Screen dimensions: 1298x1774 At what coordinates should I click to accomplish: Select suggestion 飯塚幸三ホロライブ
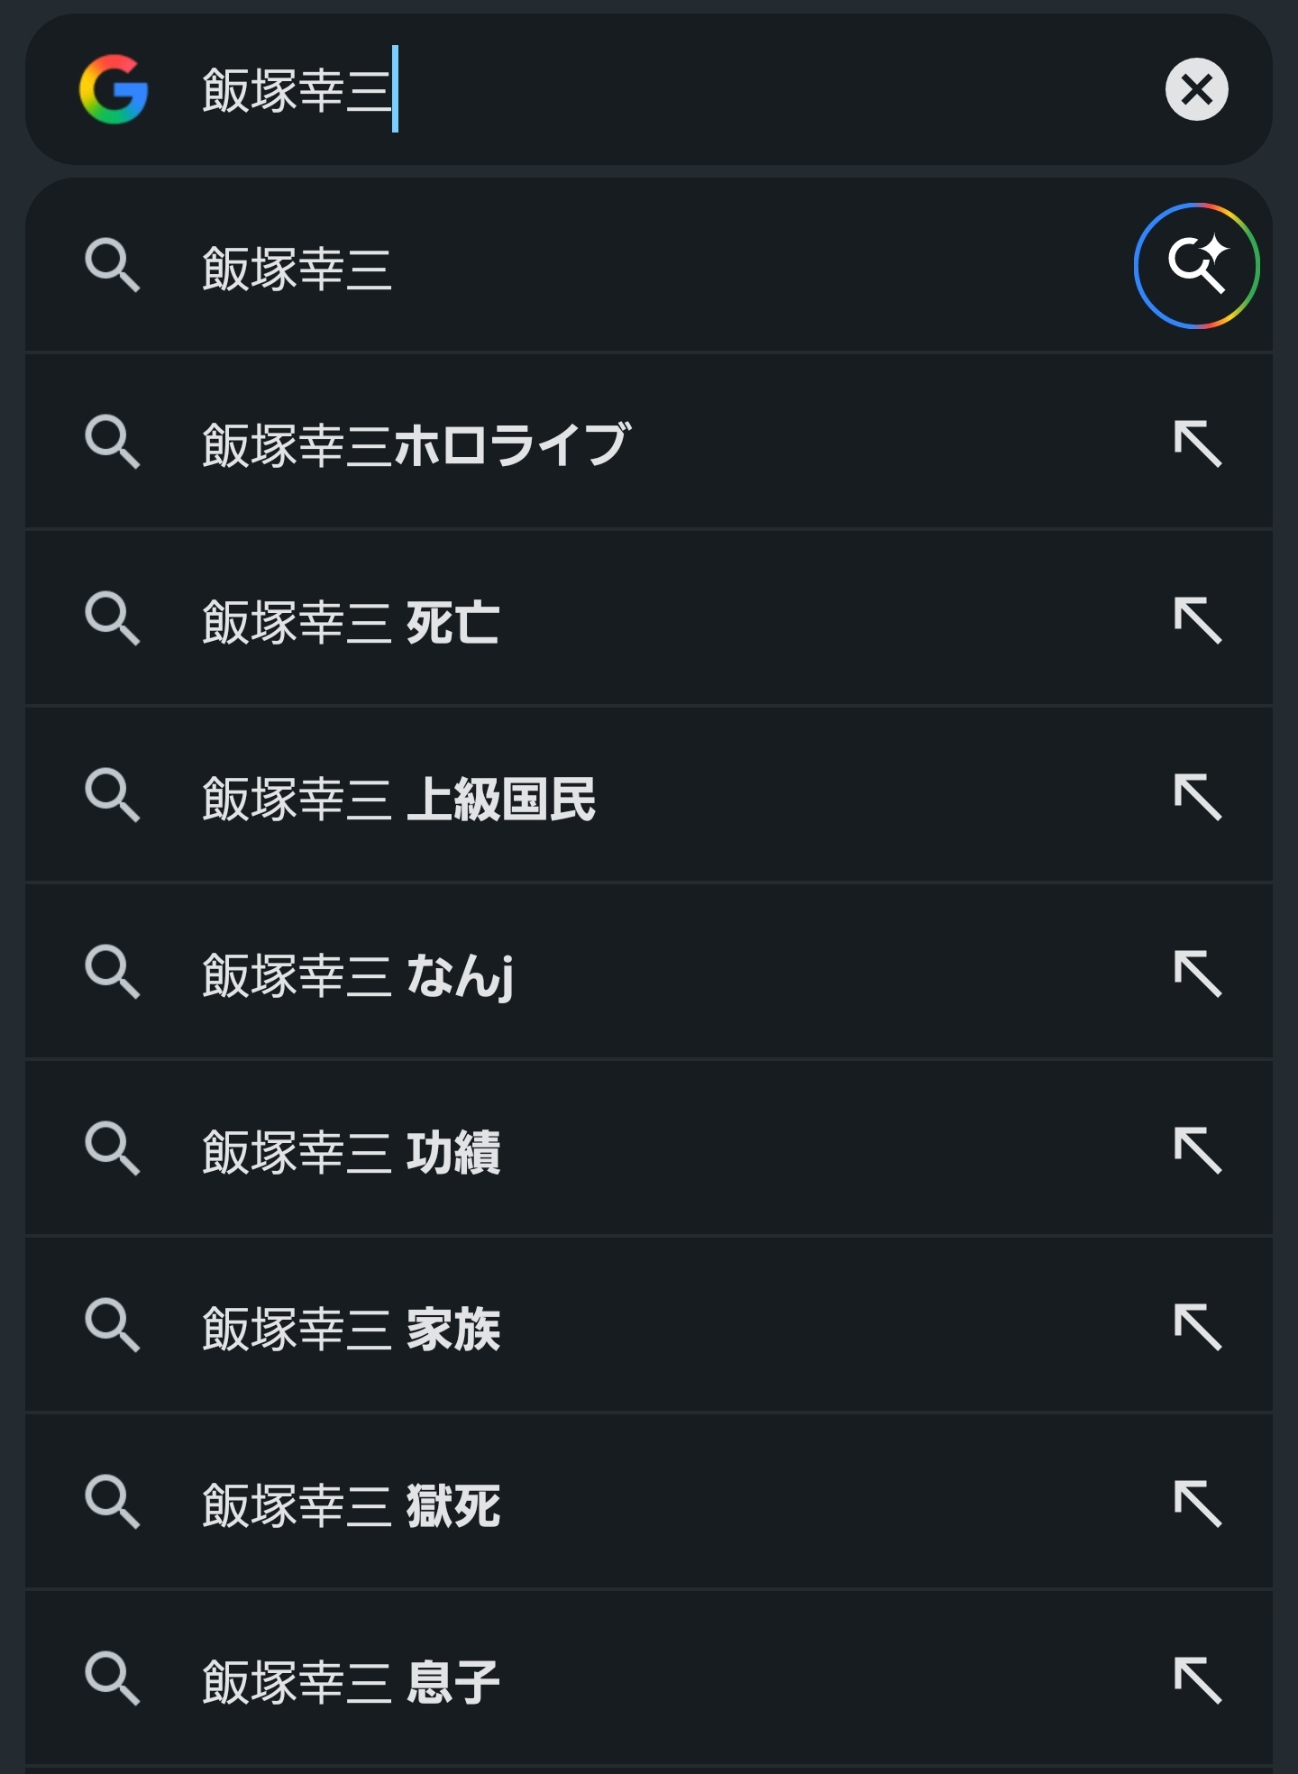416,443
